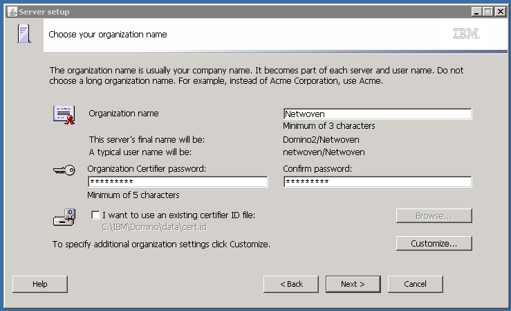Click the 'click Customize' instruction text
Screen dimensions: 511x311
click(x=161, y=244)
